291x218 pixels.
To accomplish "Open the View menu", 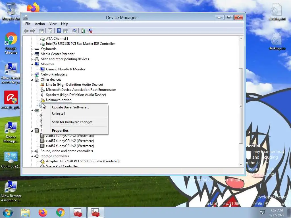I will pos(53,24).
